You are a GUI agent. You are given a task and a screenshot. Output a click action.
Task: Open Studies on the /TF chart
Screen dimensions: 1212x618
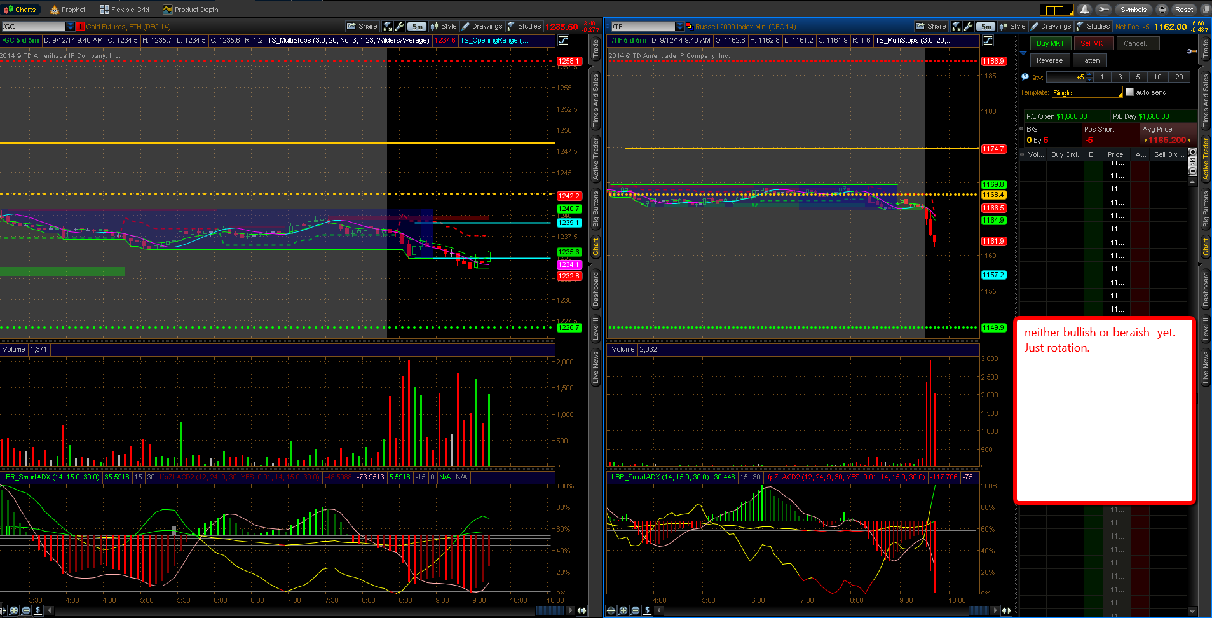[x=1093, y=26]
